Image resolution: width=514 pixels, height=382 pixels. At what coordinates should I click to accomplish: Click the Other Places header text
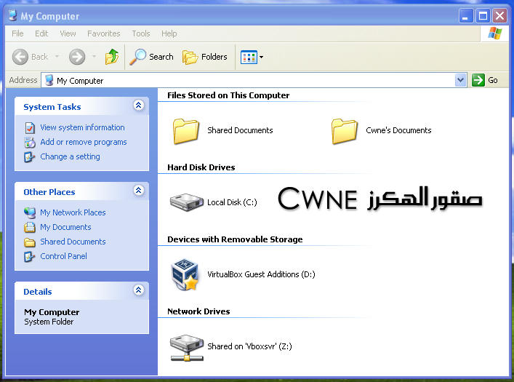point(49,192)
